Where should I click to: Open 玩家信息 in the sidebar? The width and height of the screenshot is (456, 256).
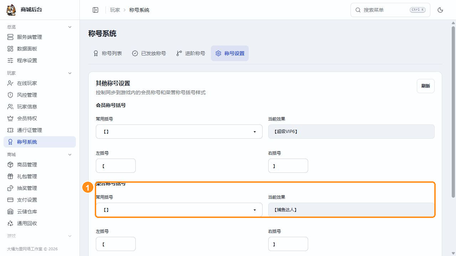pos(40,107)
